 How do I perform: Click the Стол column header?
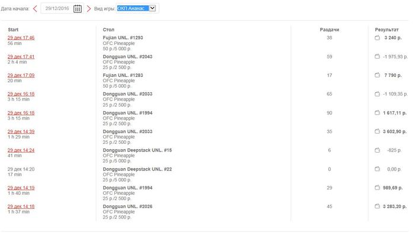pyautogui.click(x=108, y=30)
